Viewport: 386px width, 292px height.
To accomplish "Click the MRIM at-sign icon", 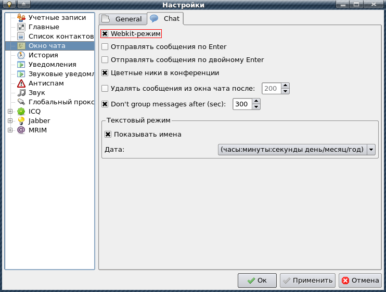I will (x=21, y=130).
